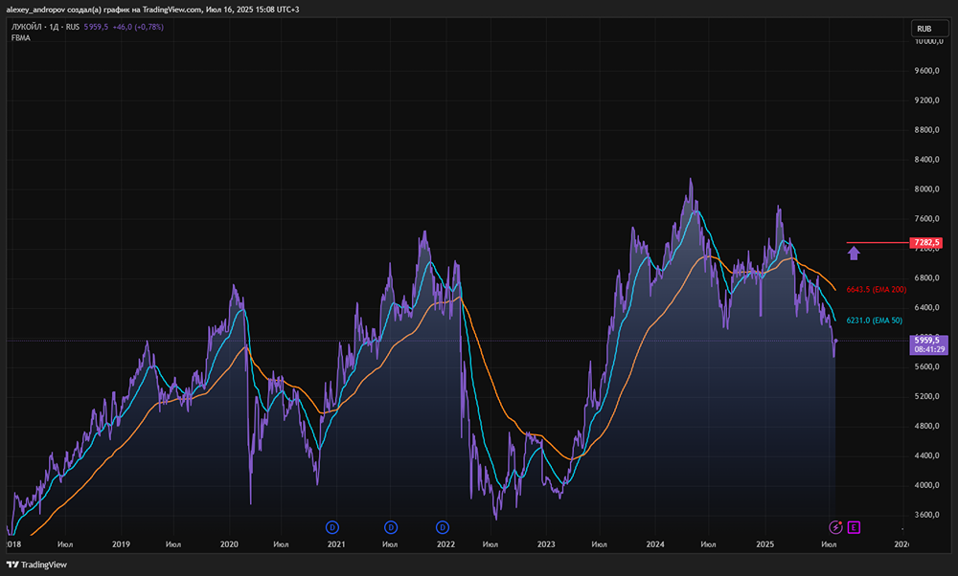Click the purple up arrow drawing
Viewport: 958px width, 576px height.
(x=855, y=253)
